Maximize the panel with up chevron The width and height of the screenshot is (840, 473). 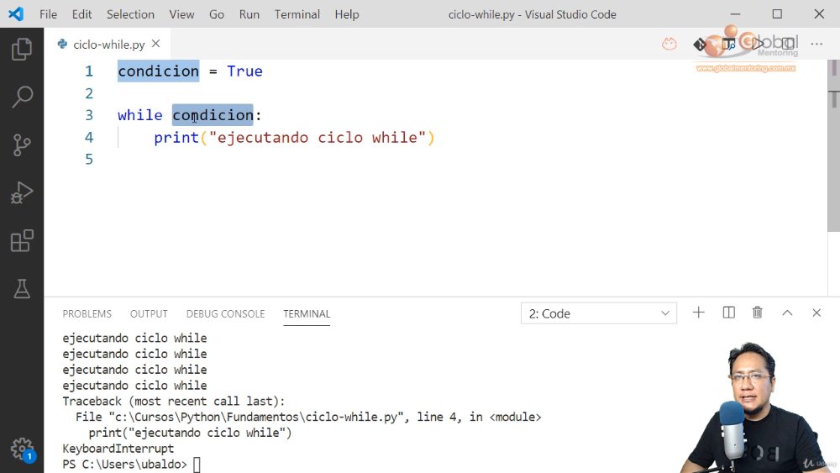(x=787, y=313)
